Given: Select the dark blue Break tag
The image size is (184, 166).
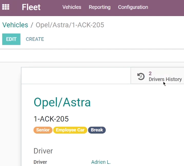Looking at the screenshot, I should tap(97, 130).
